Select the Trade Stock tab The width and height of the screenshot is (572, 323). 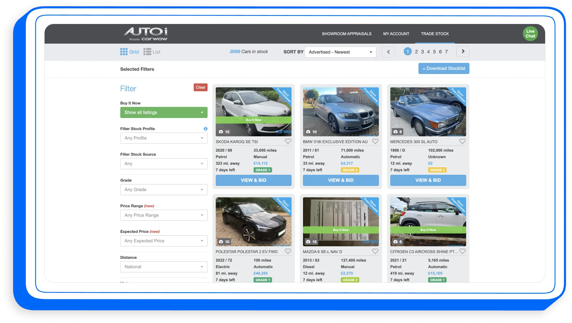[435, 34]
